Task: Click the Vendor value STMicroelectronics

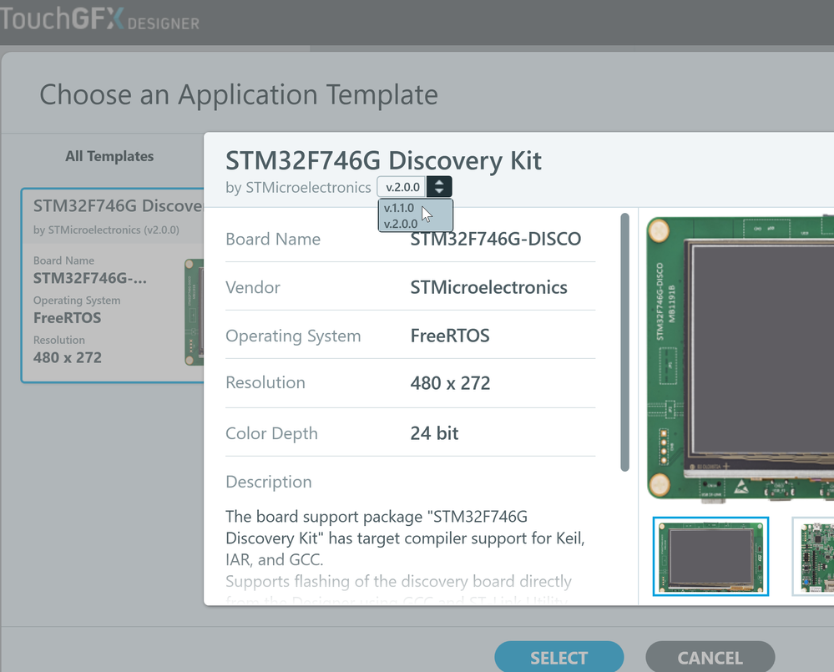Action: 489,288
